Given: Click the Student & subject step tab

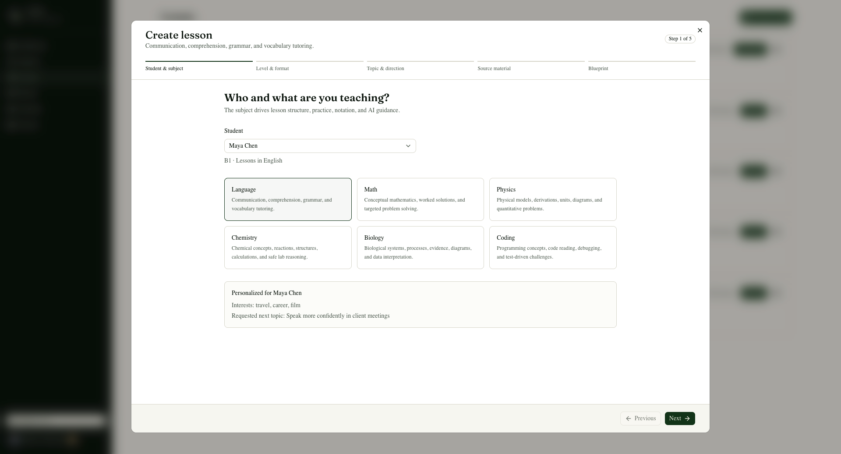Looking at the screenshot, I should [x=199, y=67].
